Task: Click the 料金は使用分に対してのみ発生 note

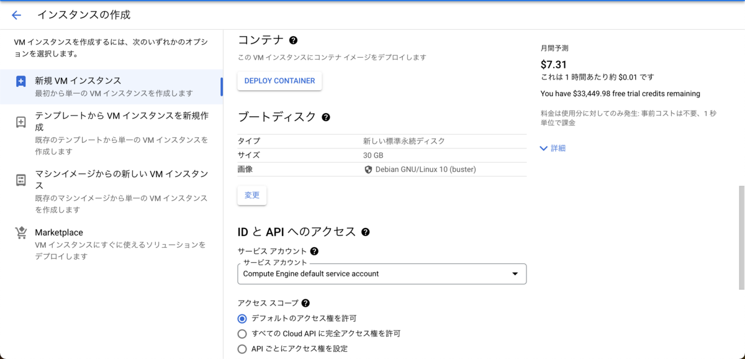Action: [x=628, y=118]
